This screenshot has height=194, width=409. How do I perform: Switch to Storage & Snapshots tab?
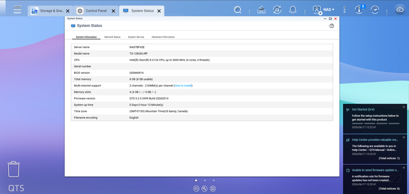[x=50, y=11]
